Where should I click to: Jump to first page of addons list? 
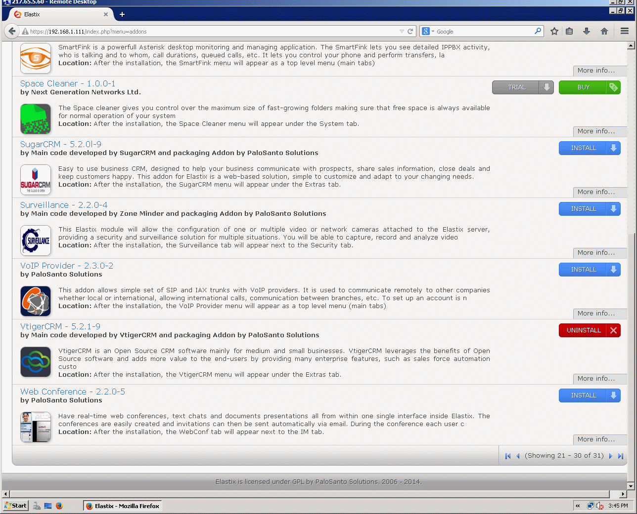pos(508,456)
